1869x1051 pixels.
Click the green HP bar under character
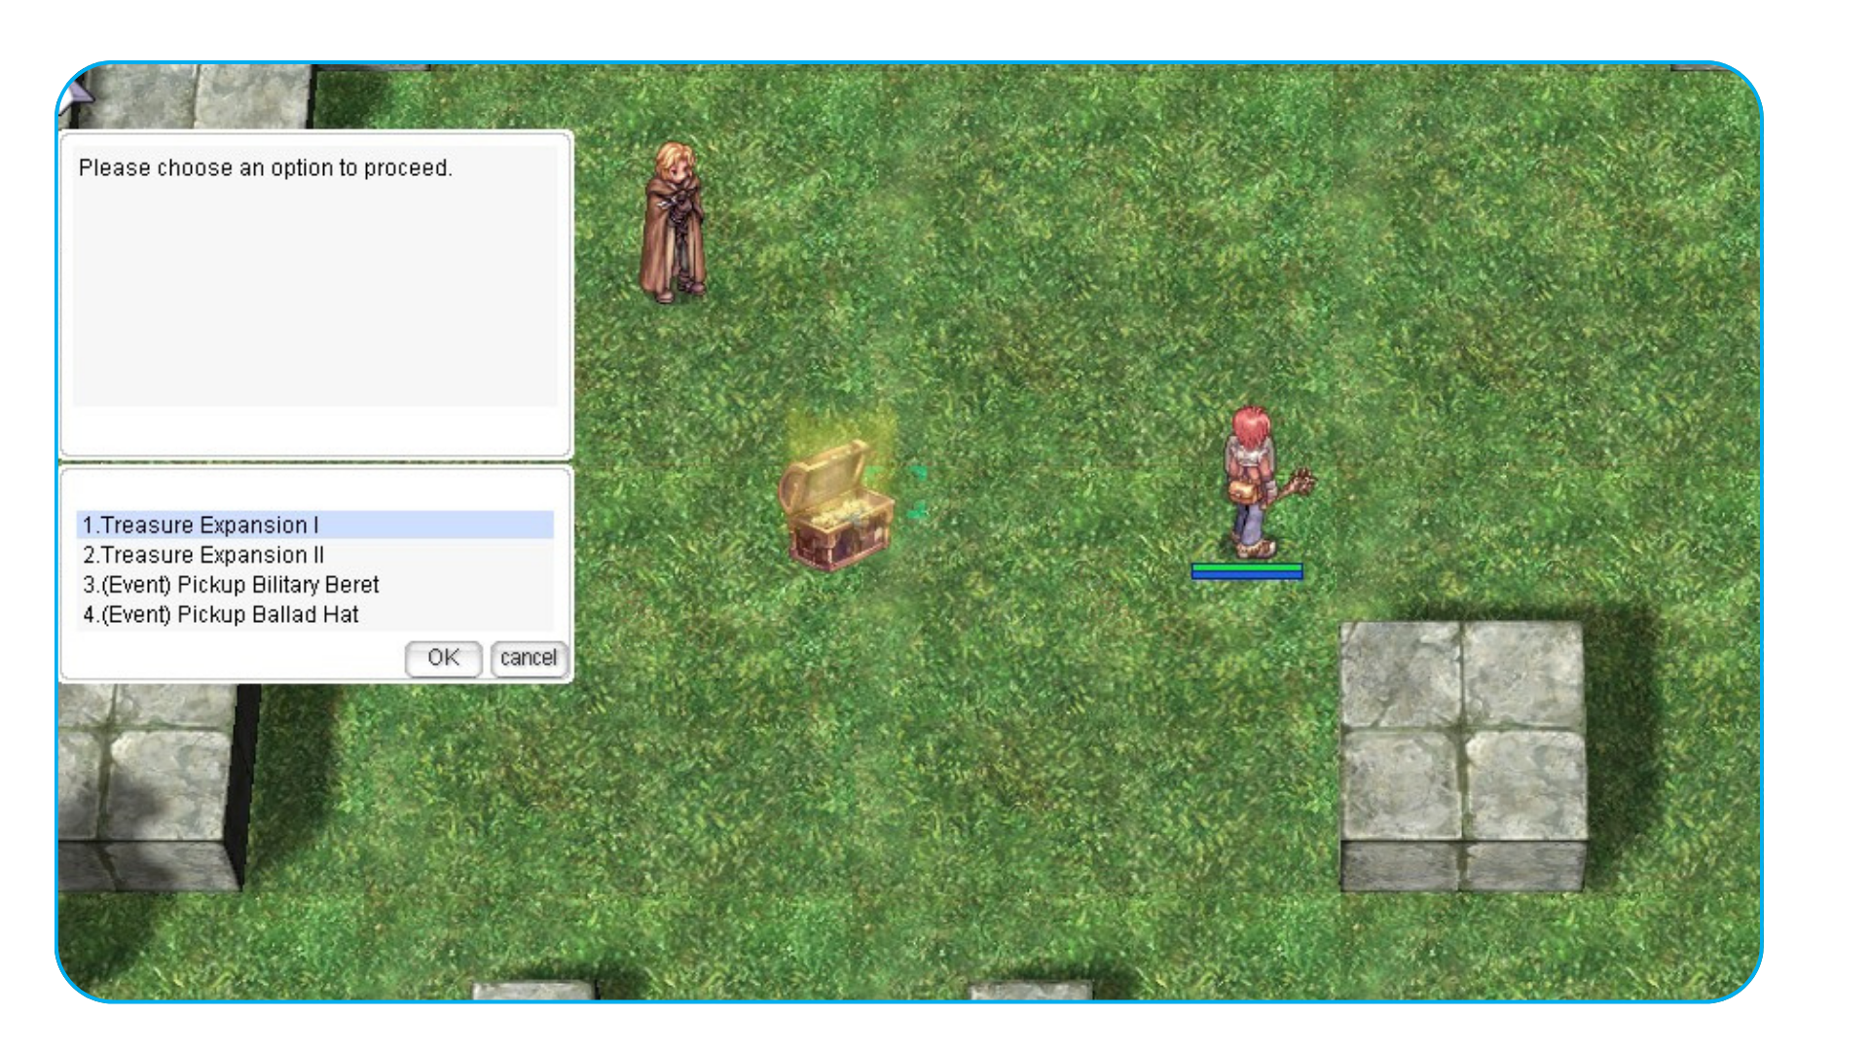point(1246,567)
